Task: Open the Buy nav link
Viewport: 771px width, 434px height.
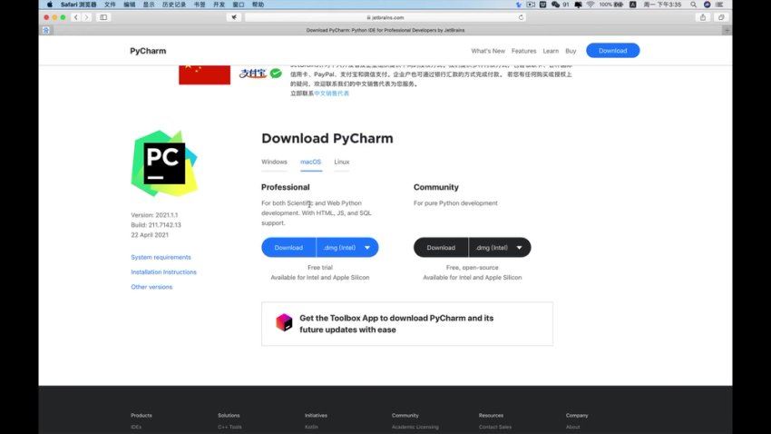Action: [x=571, y=51]
